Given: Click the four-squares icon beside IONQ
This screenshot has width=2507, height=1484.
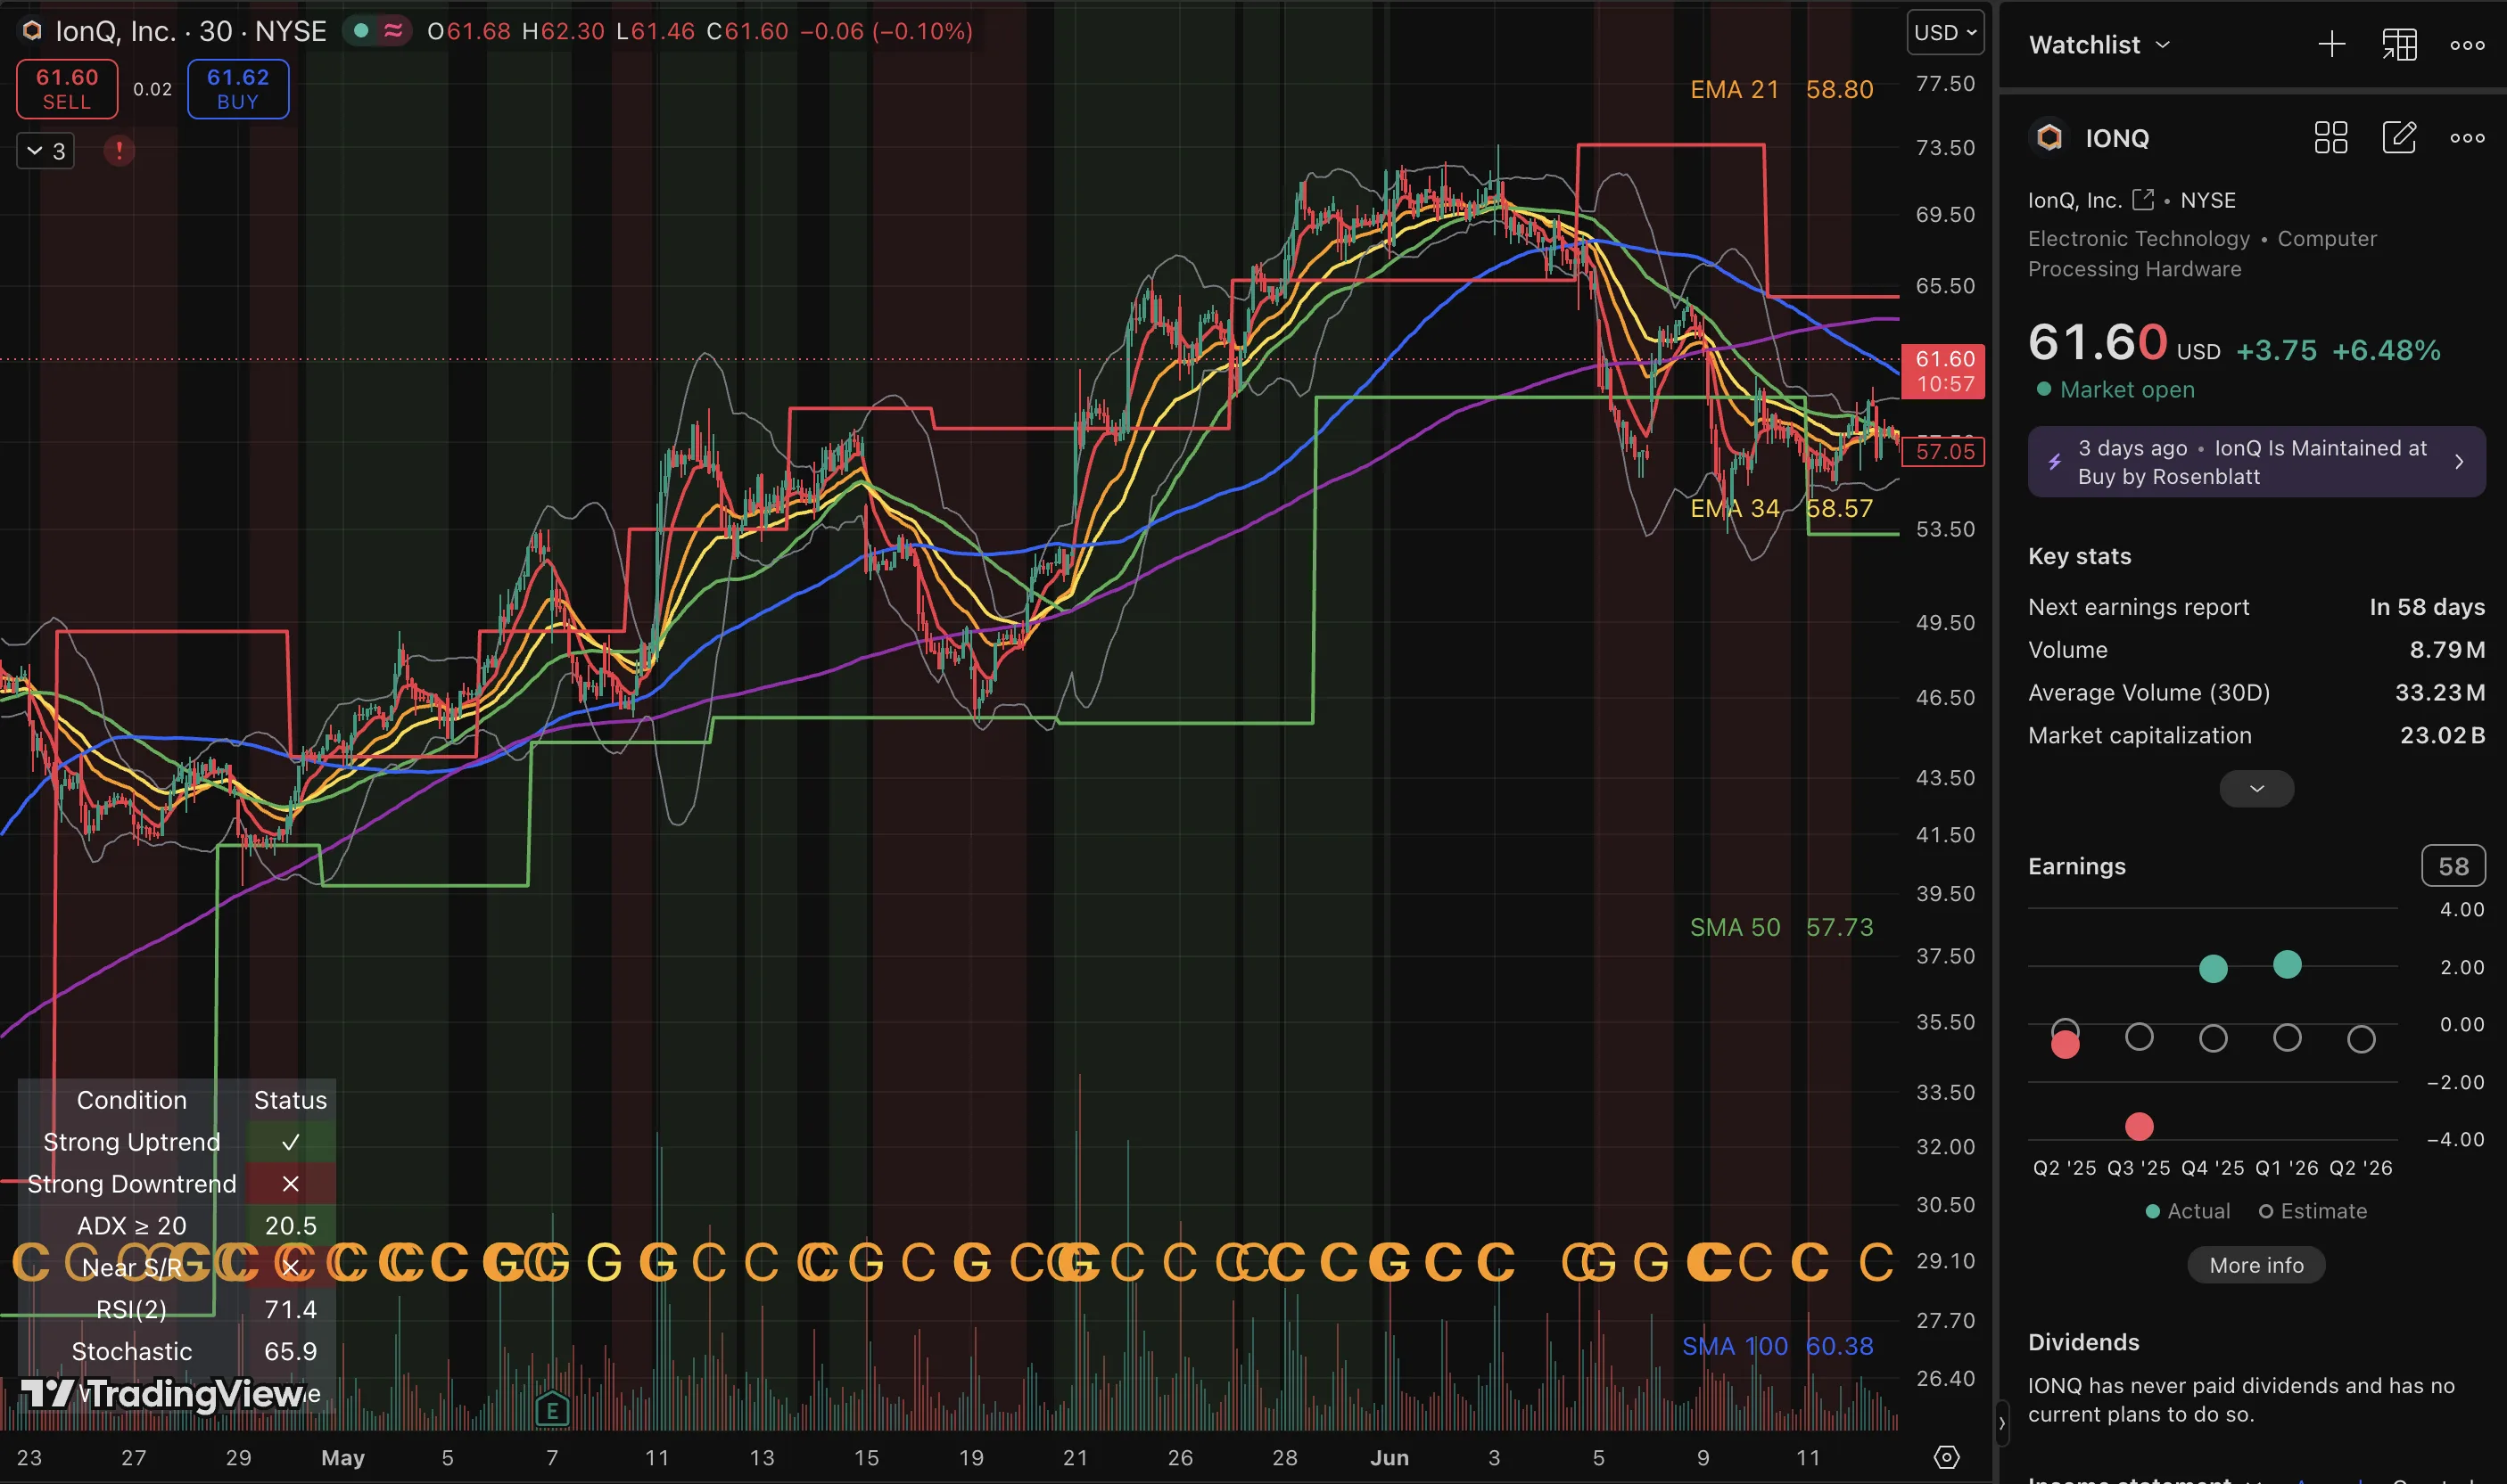Looking at the screenshot, I should [x=2331, y=137].
